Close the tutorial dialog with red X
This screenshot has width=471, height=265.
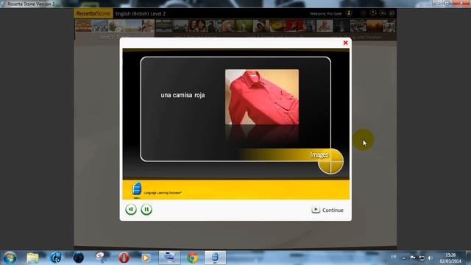pos(345,43)
